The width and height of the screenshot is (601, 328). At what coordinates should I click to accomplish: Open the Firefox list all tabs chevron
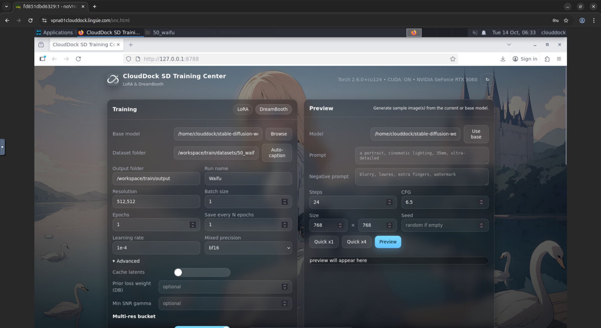[x=509, y=44]
